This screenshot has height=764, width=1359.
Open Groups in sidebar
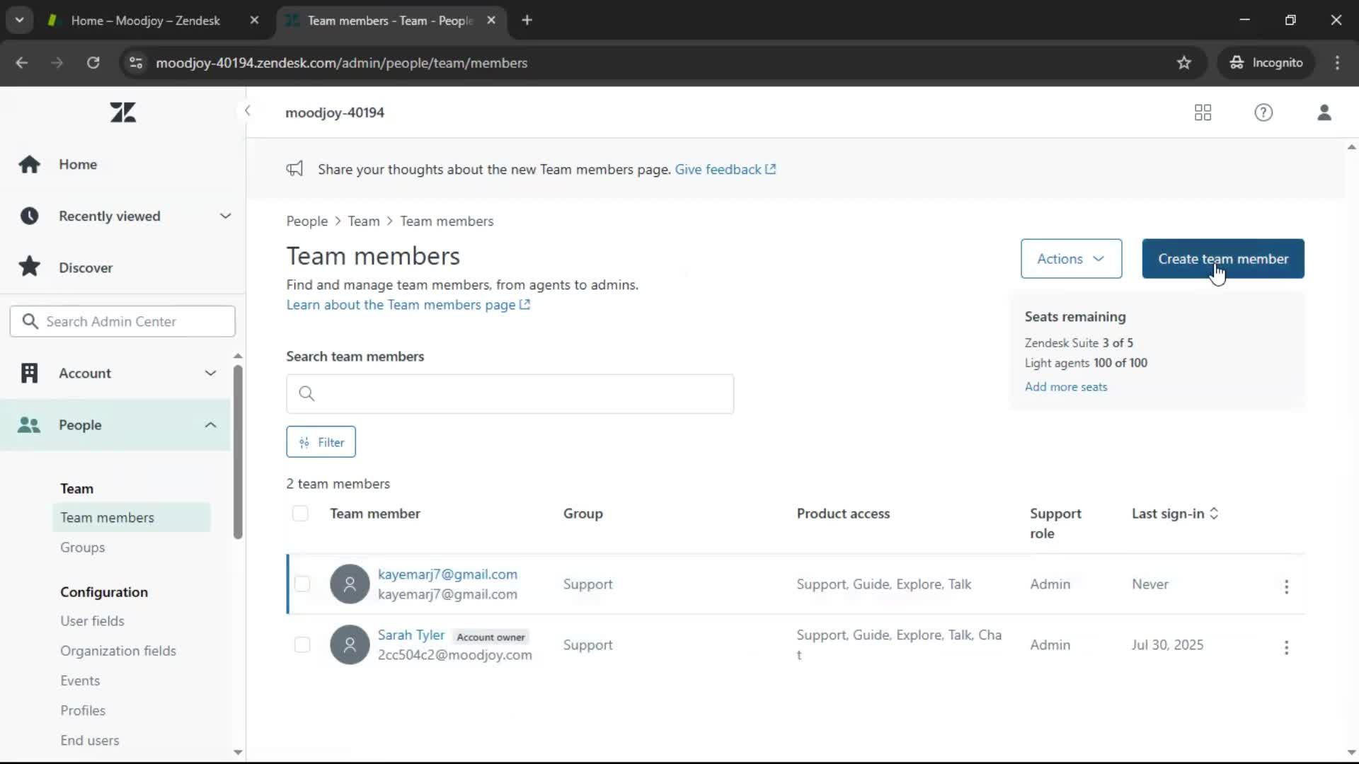(82, 547)
